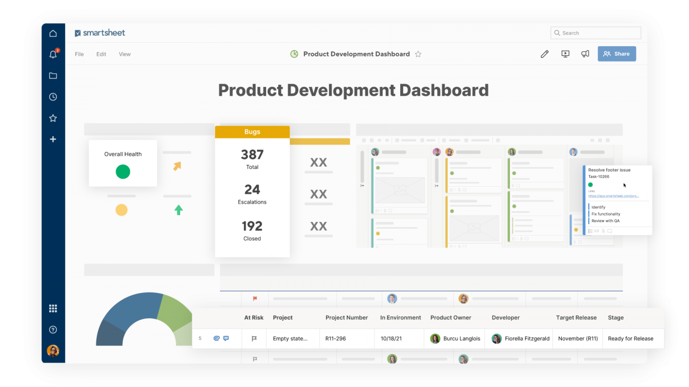Toggle the red flag in the grid
Viewport: 689px width, 387px height.
pyautogui.click(x=255, y=299)
